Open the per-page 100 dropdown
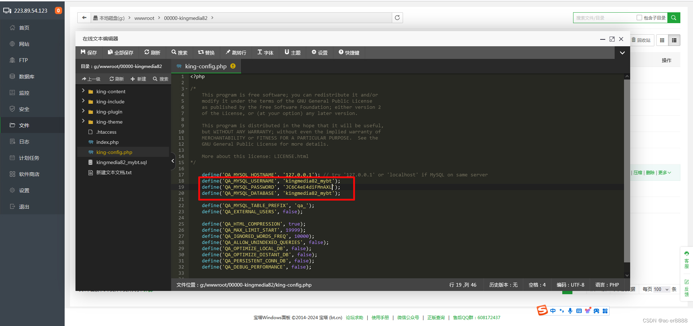 click(x=661, y=289)
